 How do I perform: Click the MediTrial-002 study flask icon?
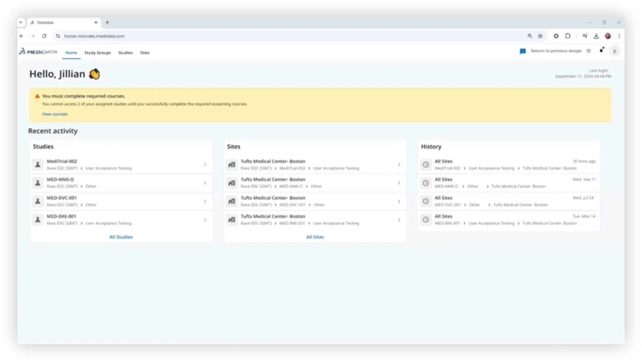[38, 164]
